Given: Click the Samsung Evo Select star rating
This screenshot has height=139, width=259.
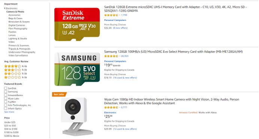Looking at the screenshot, I should [x=111, y=56].
